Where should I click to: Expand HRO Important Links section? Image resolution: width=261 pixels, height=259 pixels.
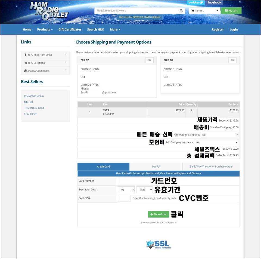coord(45,55)
